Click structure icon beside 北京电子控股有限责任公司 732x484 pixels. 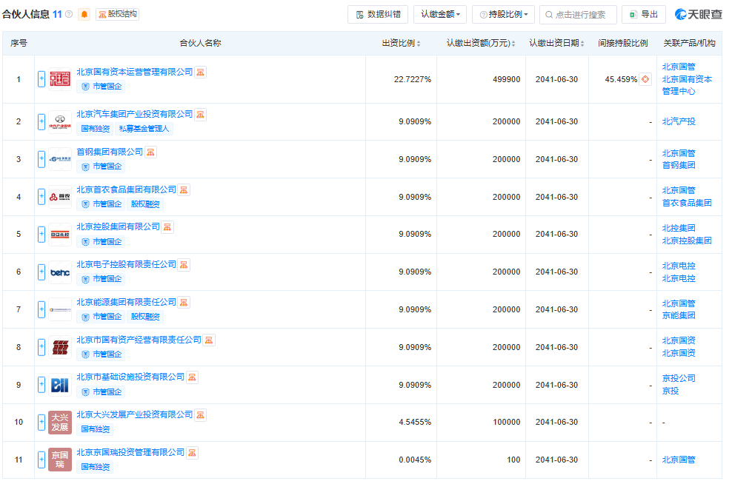click(184, 265)
